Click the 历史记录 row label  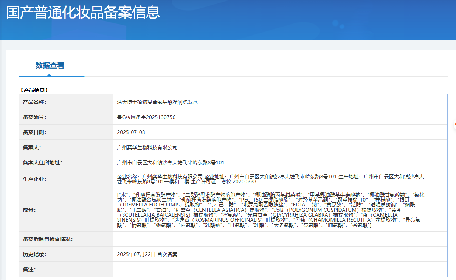pos(34,254)
